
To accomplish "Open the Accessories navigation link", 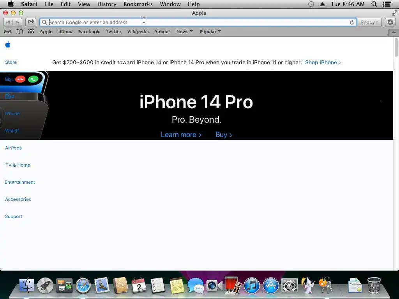I will point(18,199).
